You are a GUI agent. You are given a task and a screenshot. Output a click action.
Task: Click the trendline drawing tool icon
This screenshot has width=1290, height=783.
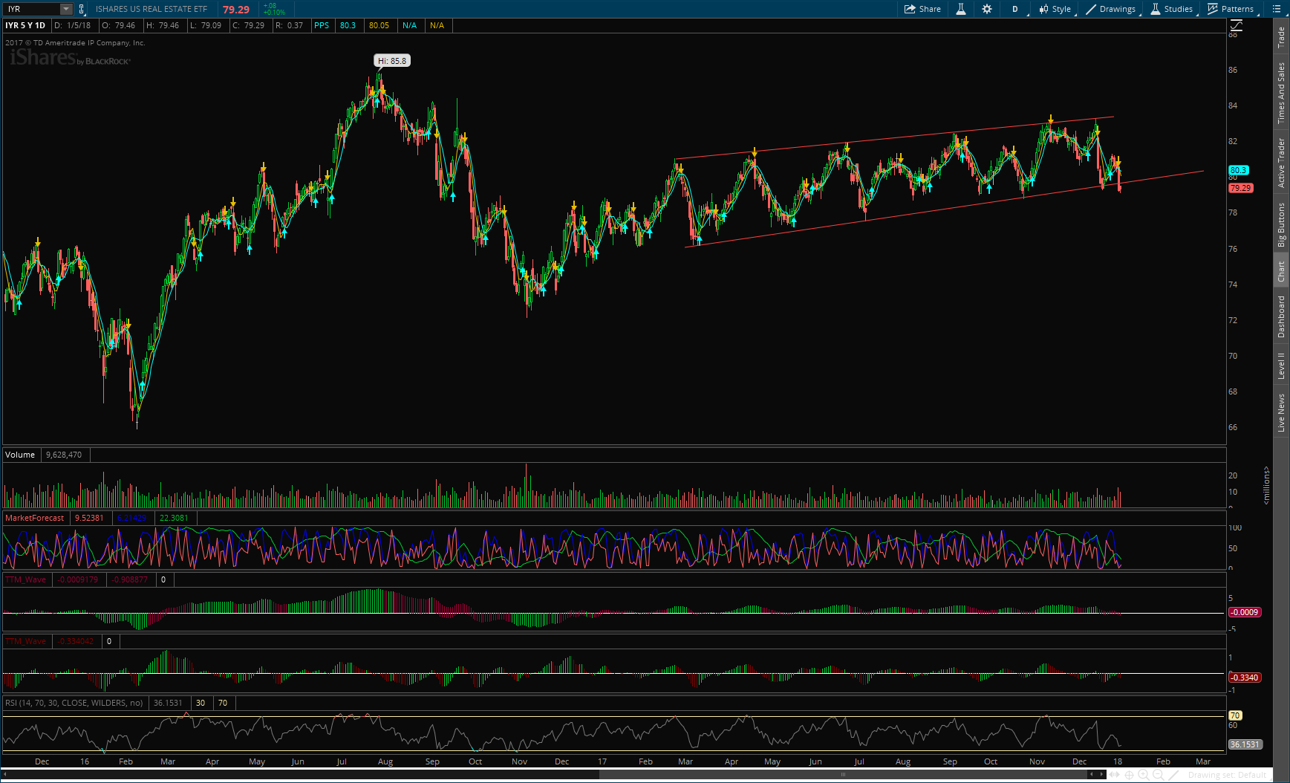[1174, 775]
